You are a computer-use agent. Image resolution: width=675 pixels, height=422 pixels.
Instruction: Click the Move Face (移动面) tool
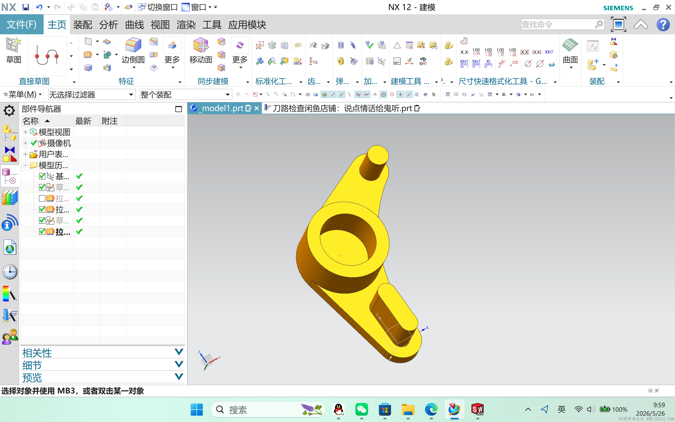coord(201,45)
